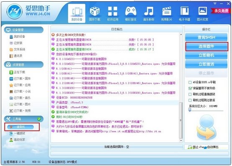Select the 一键越狱 one-click jailbreak tool
Image resolution: width=232 pixels, height=166 pixels.
click(17, 133)
